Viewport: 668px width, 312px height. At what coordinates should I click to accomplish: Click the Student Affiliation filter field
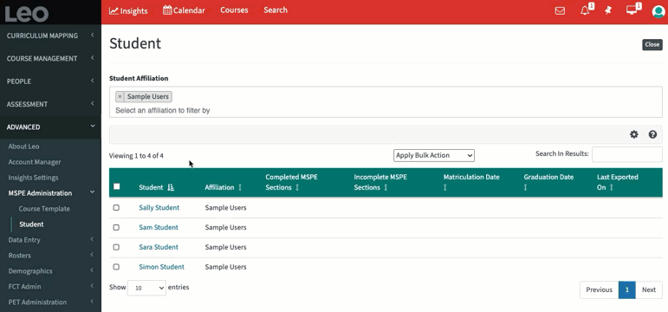click(386, 102)
